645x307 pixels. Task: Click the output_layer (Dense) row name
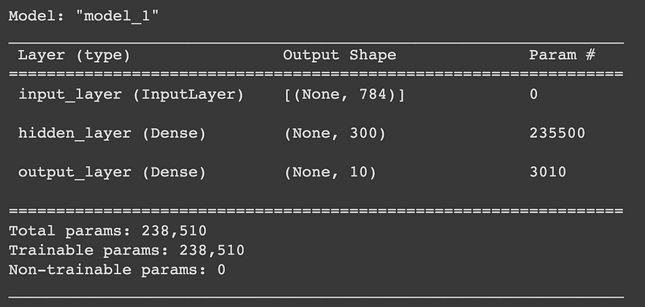click(x=112, y=172)
